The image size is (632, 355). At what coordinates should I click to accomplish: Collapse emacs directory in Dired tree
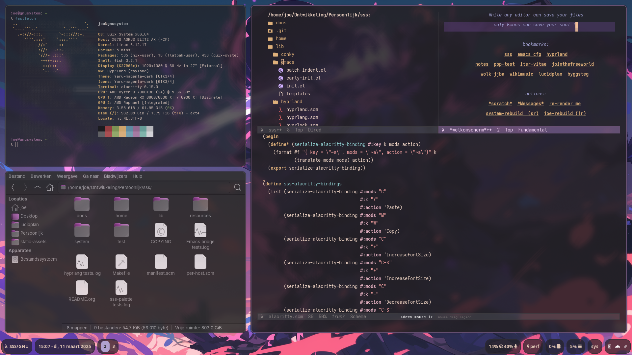pyautogui.click(x=283, y=62)
